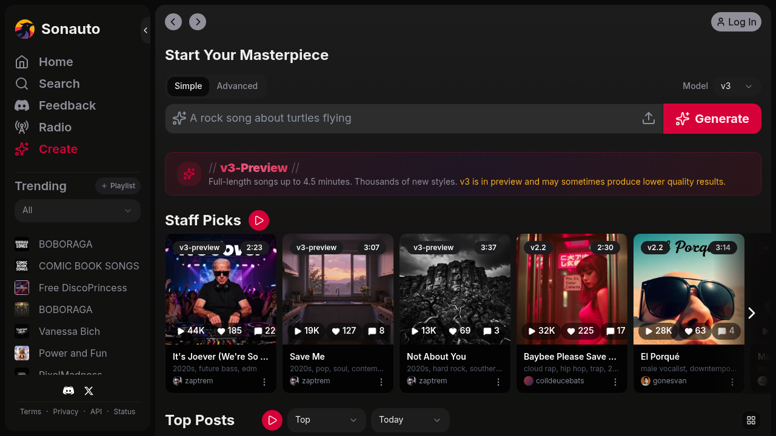The width and height of the screenshot is (776, 436).
Task: Expand the Trending All filter dropdown
Action: coord(78,211)
